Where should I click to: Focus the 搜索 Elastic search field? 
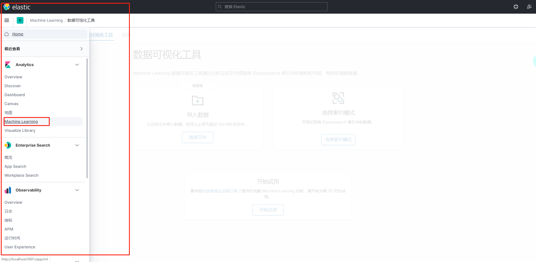point(272,7)
